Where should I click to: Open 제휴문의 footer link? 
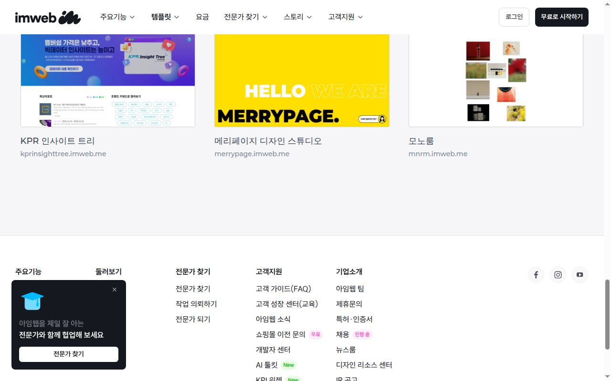(x=349, y=304)
